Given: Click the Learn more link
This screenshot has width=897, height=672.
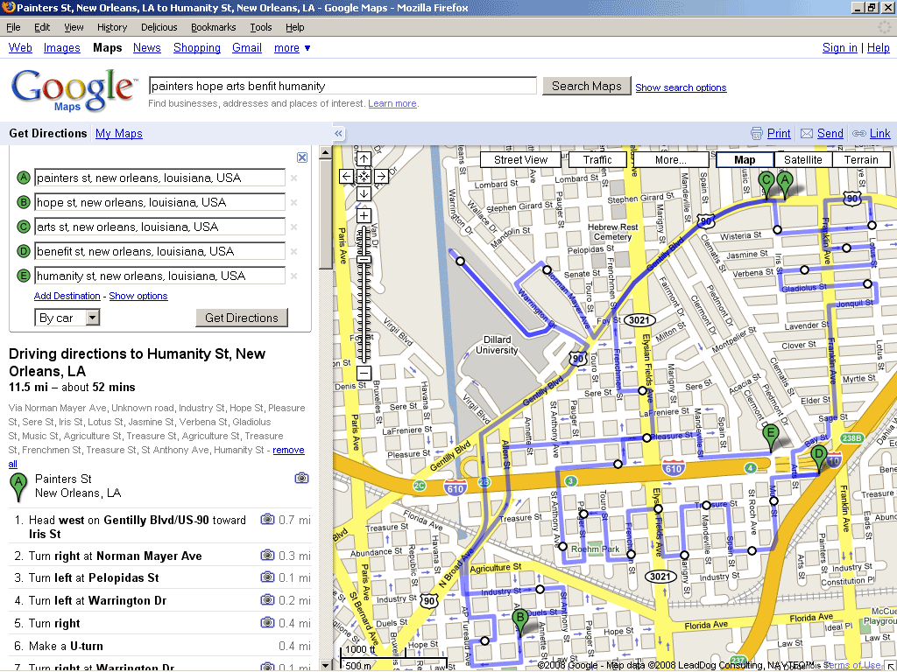Looking at the screenshot, I should pyautogui.click(x=392, y=103).
